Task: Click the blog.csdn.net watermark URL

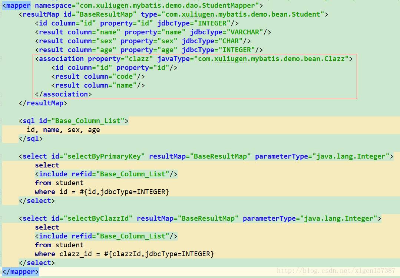Action: click(x=336, y=271)
